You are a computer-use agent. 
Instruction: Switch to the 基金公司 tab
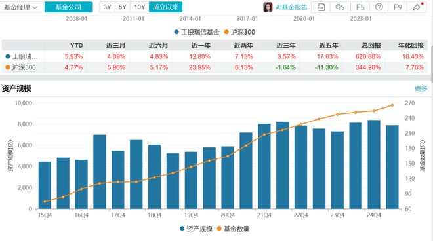(68, 7)
